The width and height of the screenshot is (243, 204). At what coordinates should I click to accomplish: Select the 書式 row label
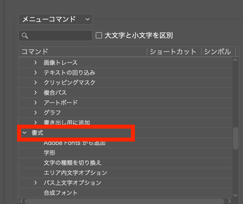37,133
